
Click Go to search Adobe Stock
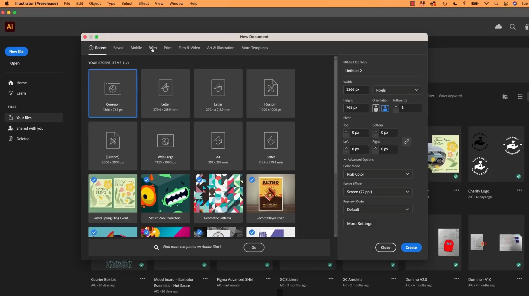(254, 247)
